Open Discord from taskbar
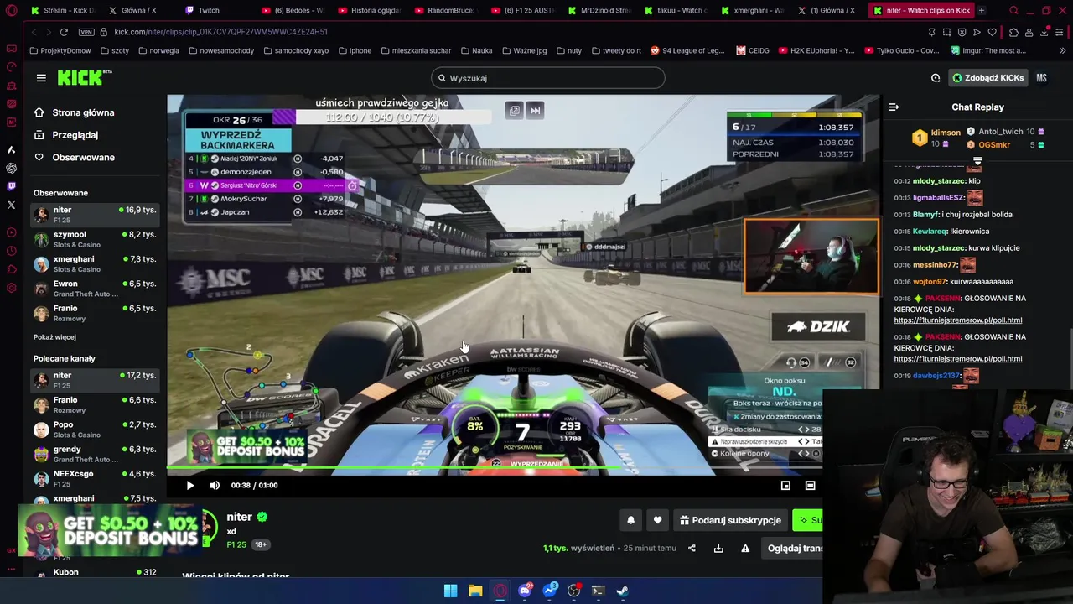Image resolution: width=1073 pixels, height=604 pixels. (525, 591)
